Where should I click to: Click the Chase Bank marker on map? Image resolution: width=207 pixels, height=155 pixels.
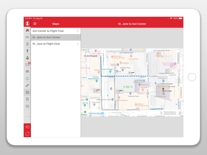[94, 105]
